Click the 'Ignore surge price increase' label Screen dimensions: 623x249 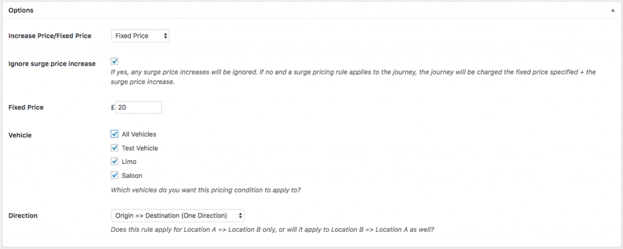52,64
